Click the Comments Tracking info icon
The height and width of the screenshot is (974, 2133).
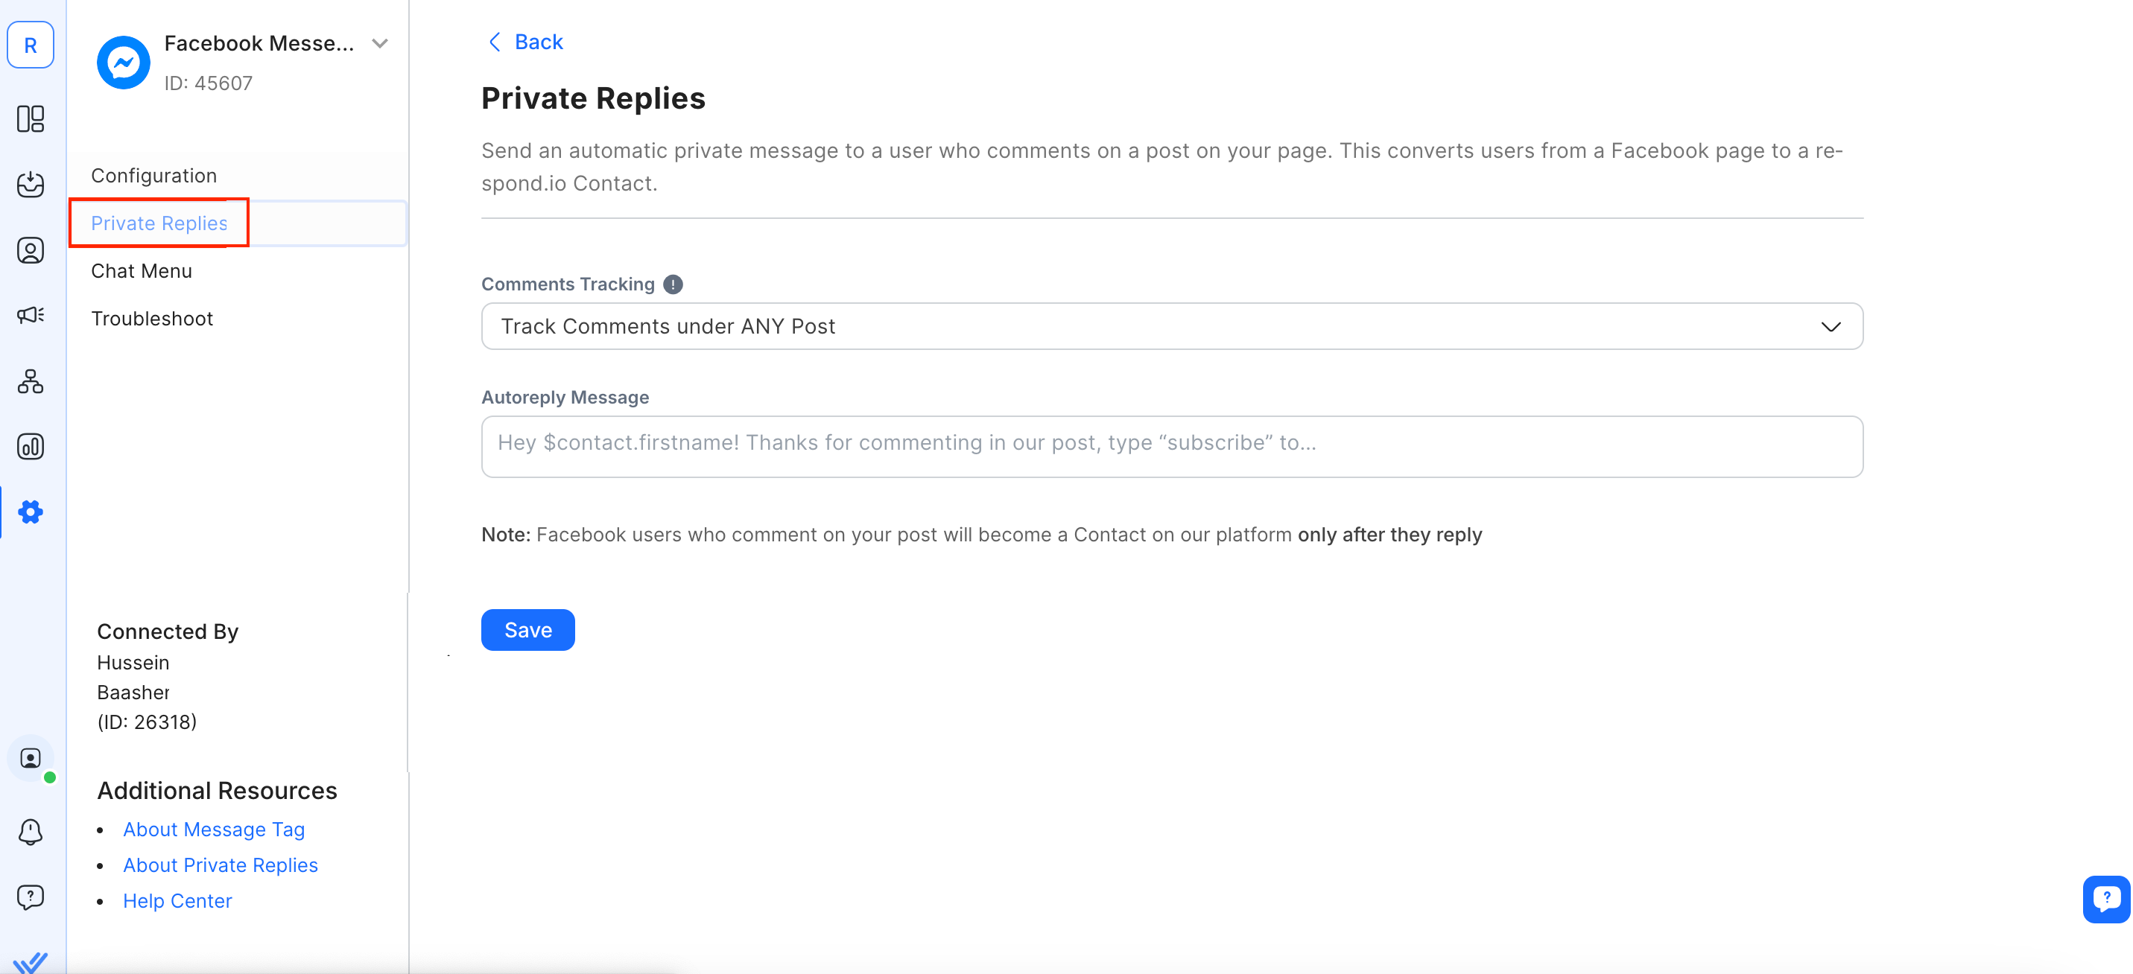pyautogui.click(x=674, y=284)
